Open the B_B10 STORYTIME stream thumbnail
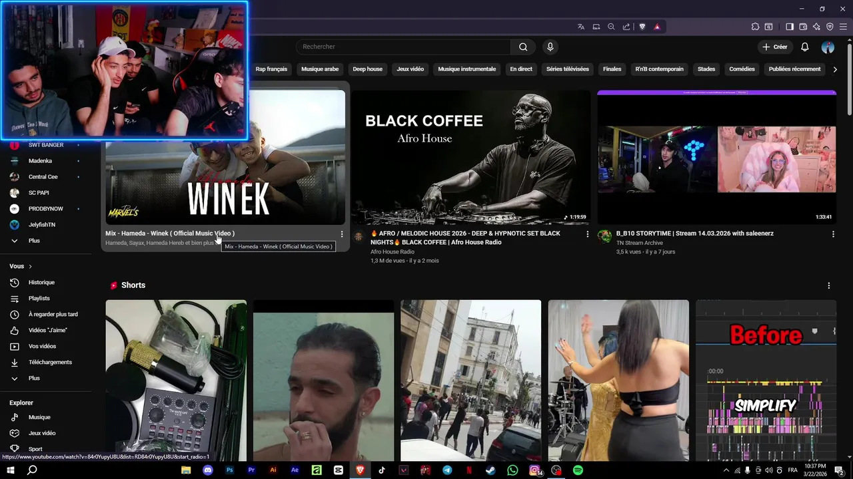Viewport: 853px width, 479px height. click(x=717, y=157)
